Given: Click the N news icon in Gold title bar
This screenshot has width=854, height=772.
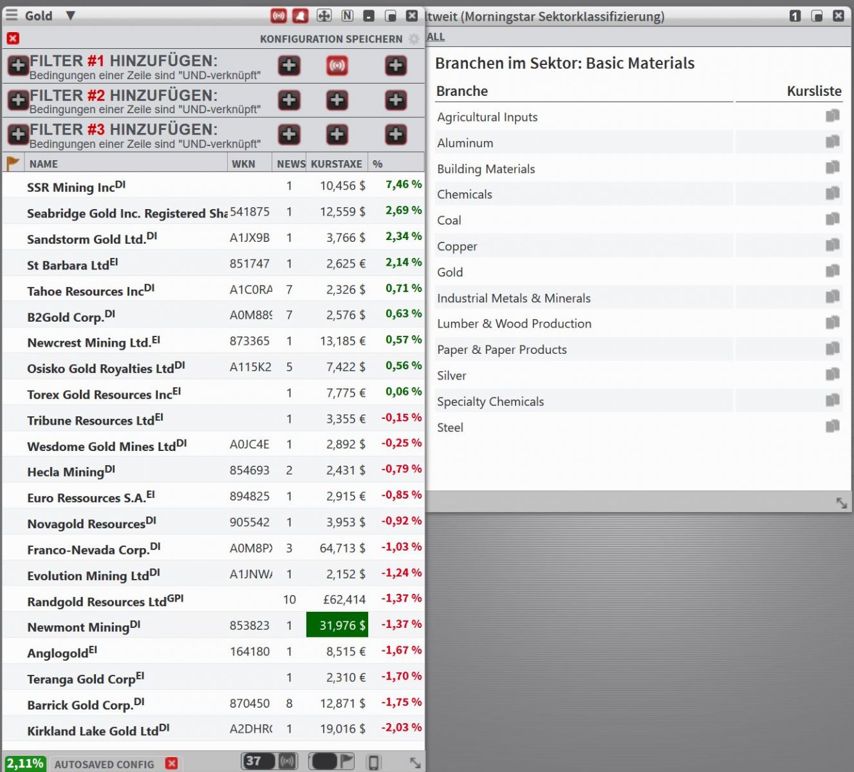Looking at the screenshot, I should (348, 15).
